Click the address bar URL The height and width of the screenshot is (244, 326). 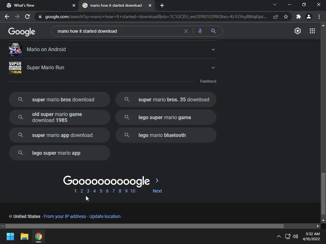pos(155,17)
